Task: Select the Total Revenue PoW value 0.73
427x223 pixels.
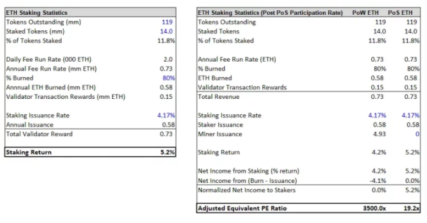Action: coord(377,97)
